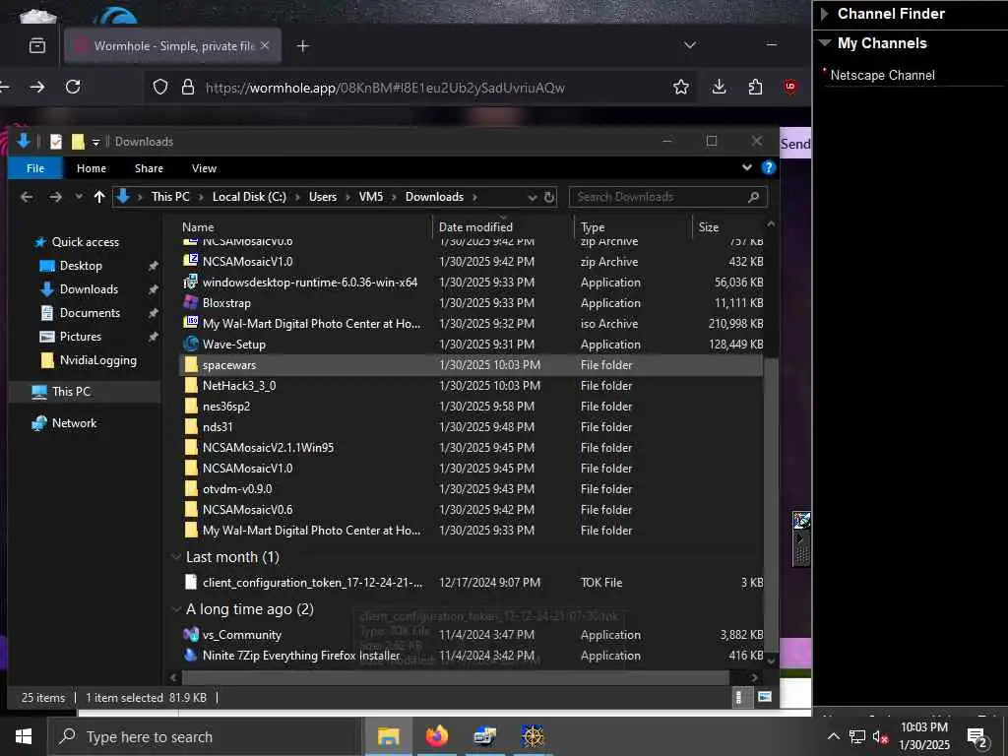Open the Customize Quick Access Toolbar dropdown

coord(95,142)
